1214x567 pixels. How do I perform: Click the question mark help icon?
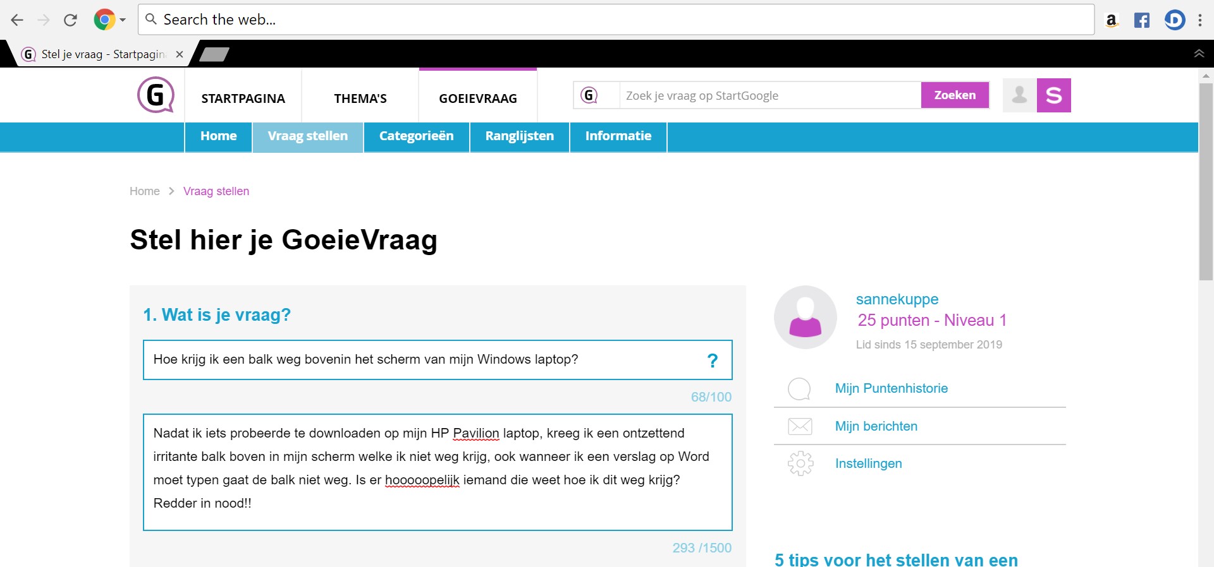[712, 361]
